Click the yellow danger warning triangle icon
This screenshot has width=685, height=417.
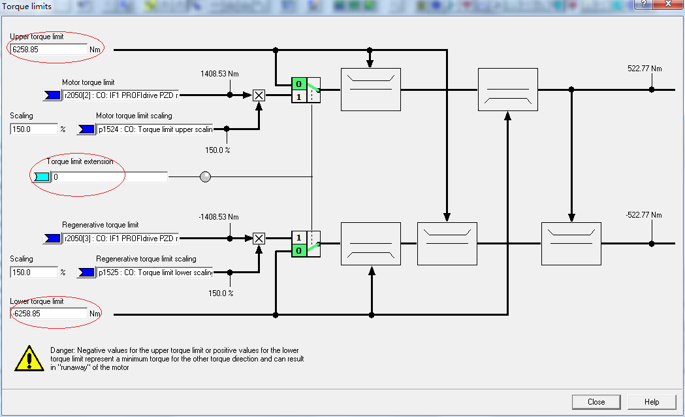[29, 358]
